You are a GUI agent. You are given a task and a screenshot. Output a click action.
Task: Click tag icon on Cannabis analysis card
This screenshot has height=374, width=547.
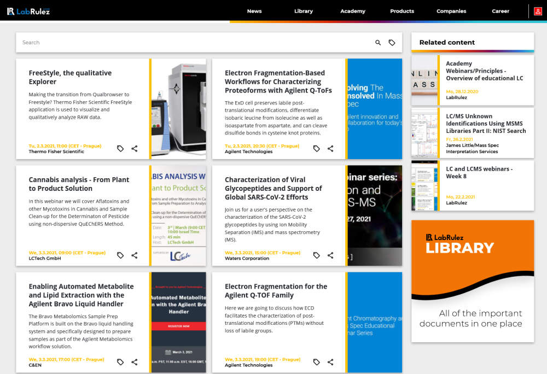point(120,255)
